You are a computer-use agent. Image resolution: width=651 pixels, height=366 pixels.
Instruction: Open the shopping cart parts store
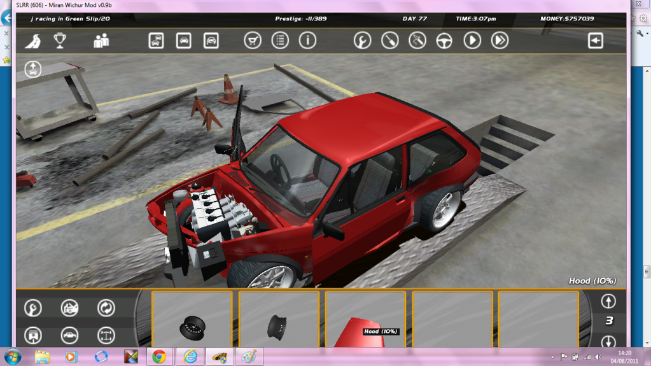click(x=253, y=41)
